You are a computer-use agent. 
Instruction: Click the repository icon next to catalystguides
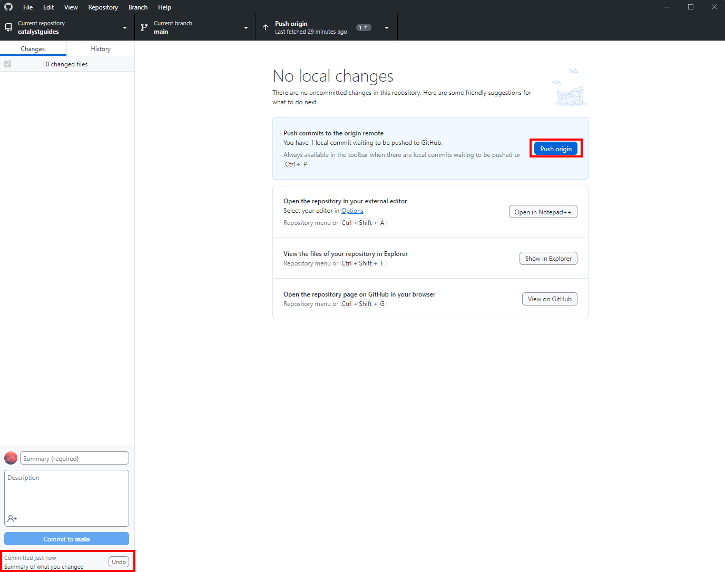coord(8,27)
